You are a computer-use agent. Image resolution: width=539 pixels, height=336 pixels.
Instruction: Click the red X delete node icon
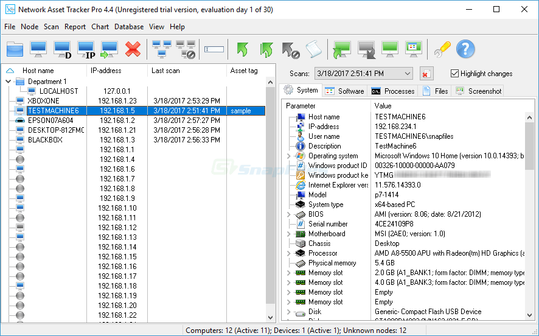click(133, 49)
